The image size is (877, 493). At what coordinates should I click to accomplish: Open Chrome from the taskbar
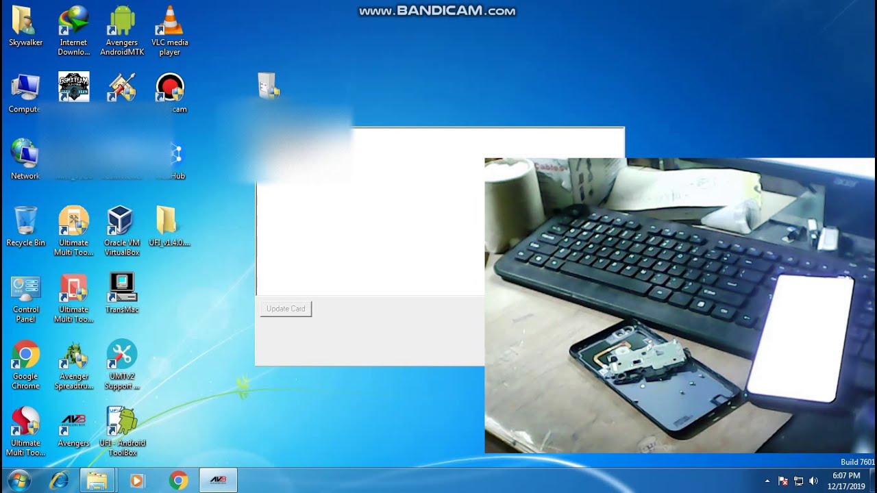(x=178, y=481)
